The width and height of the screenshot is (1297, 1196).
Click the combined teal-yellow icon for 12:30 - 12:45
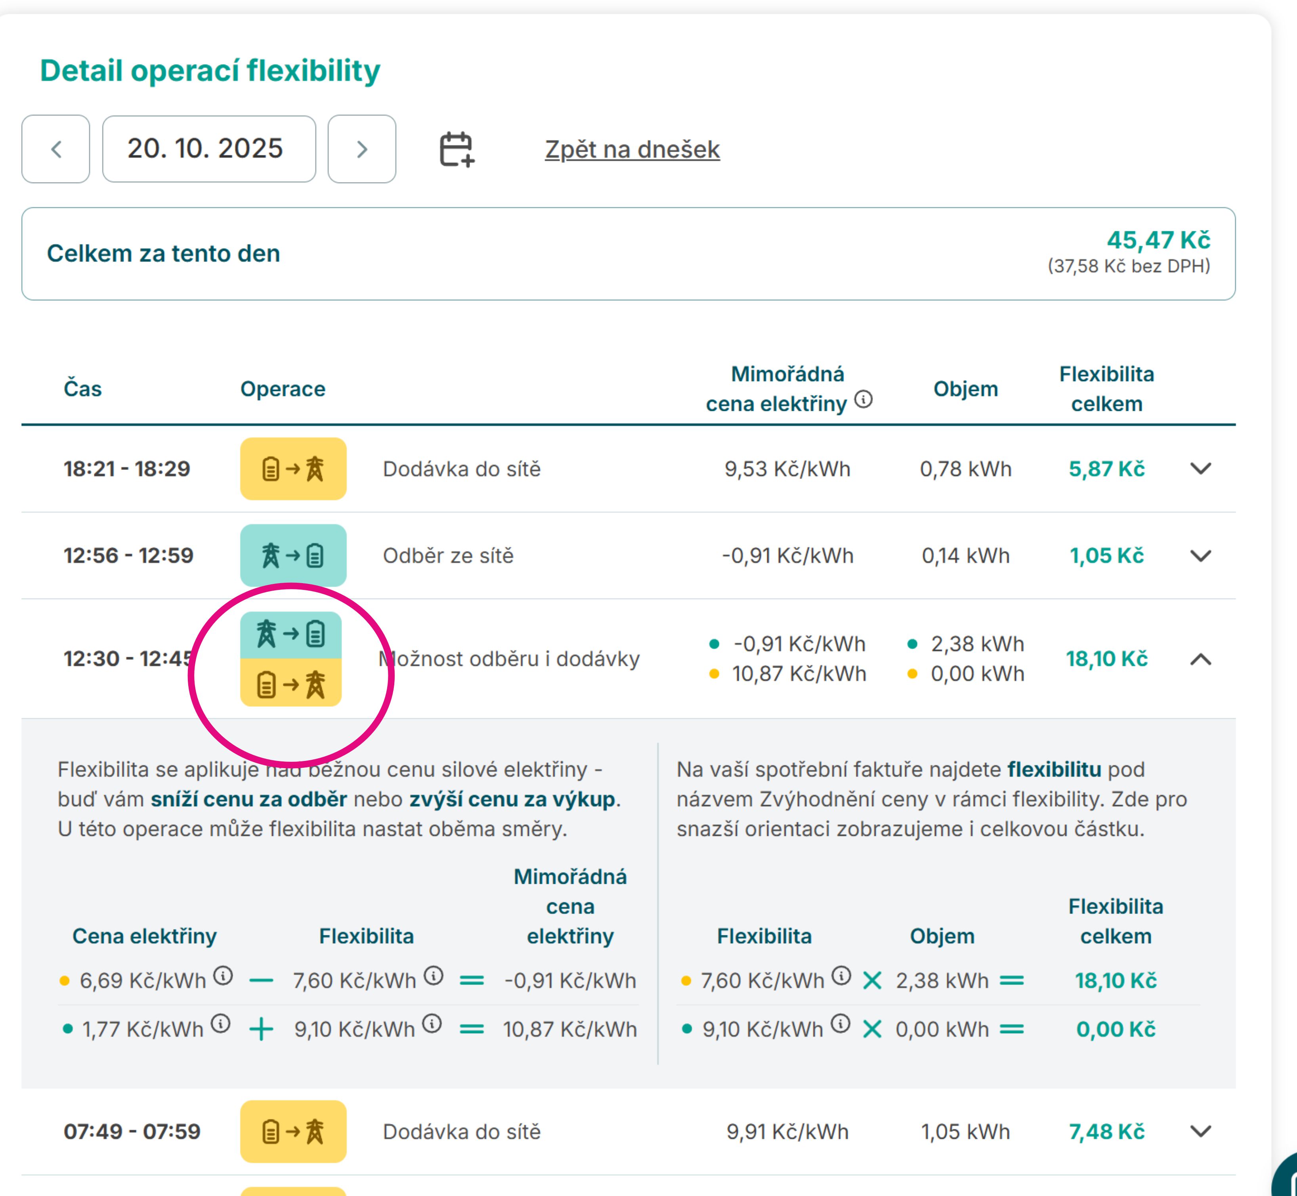click(x=291, y=659)
